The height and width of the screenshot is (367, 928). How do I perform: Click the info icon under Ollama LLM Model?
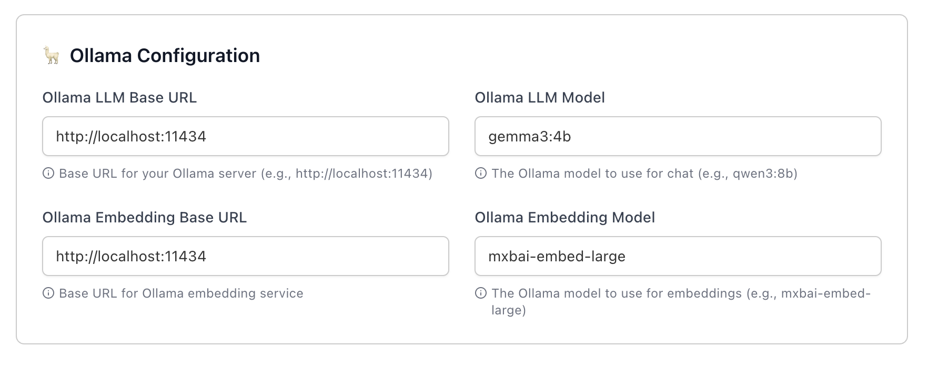point(481,174)
